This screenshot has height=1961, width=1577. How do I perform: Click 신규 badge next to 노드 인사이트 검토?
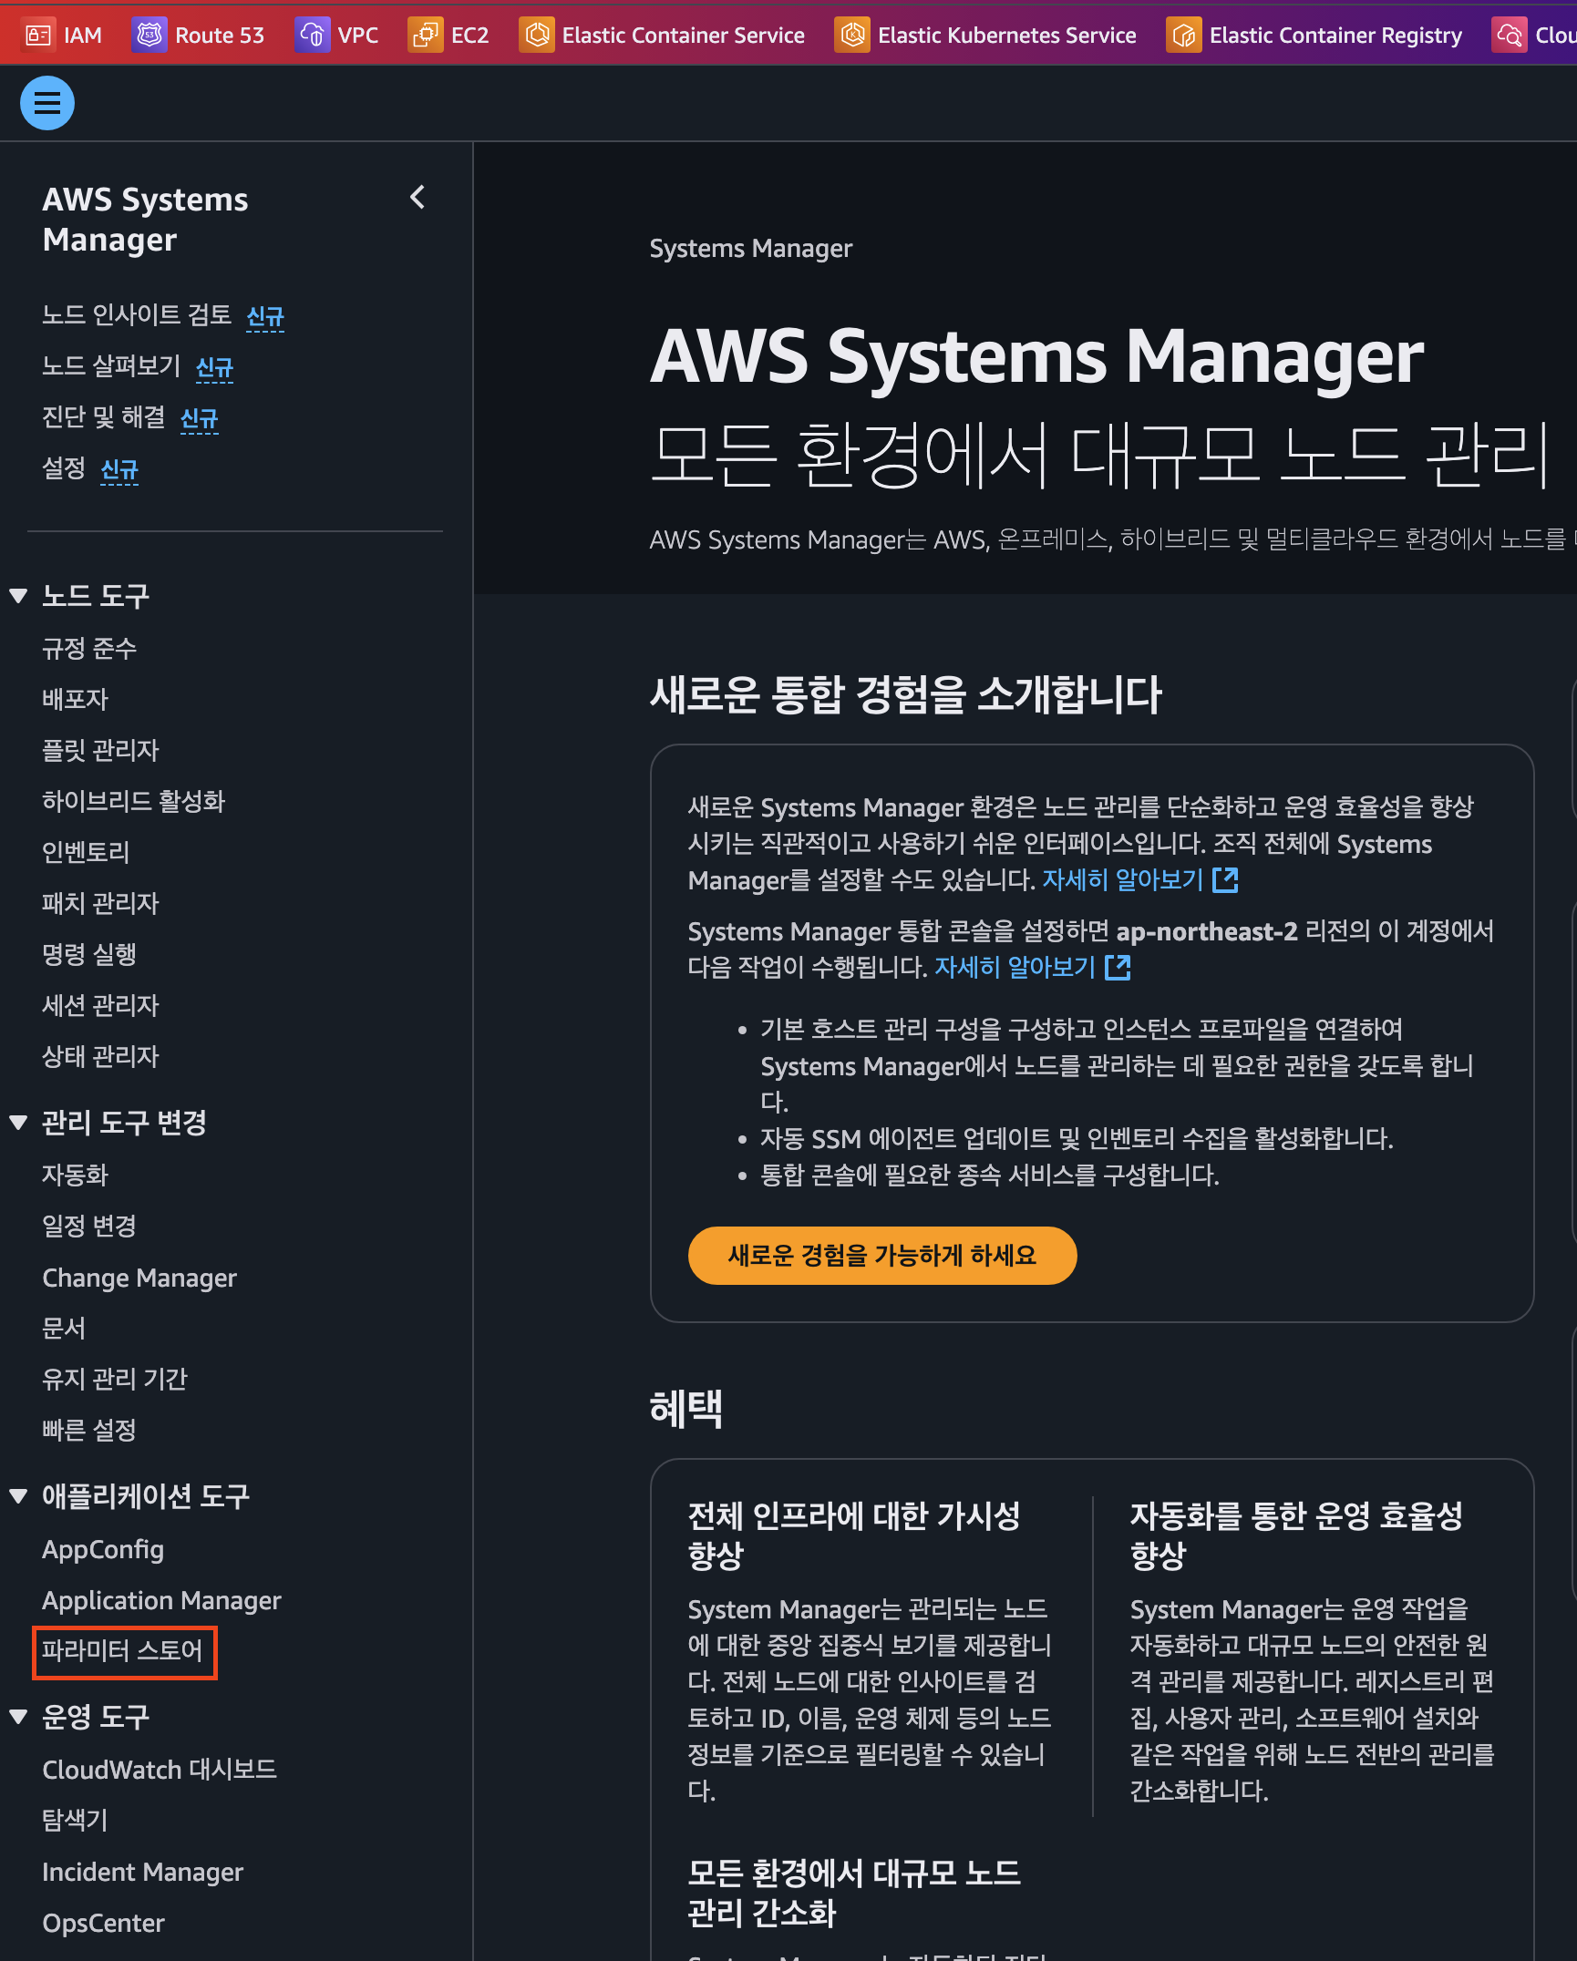[265, 316]
